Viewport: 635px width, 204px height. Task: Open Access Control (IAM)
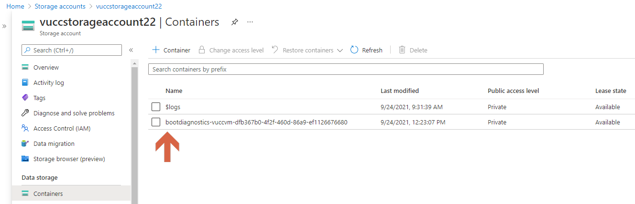[x=62, y=128]
